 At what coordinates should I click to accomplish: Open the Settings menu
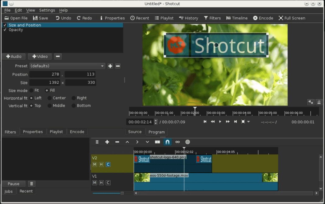coord(47,10)
